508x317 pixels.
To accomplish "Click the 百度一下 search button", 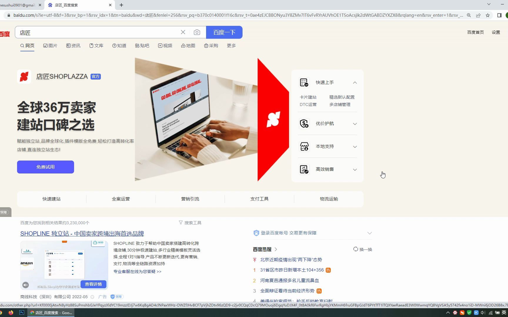I will click(224, 32).
